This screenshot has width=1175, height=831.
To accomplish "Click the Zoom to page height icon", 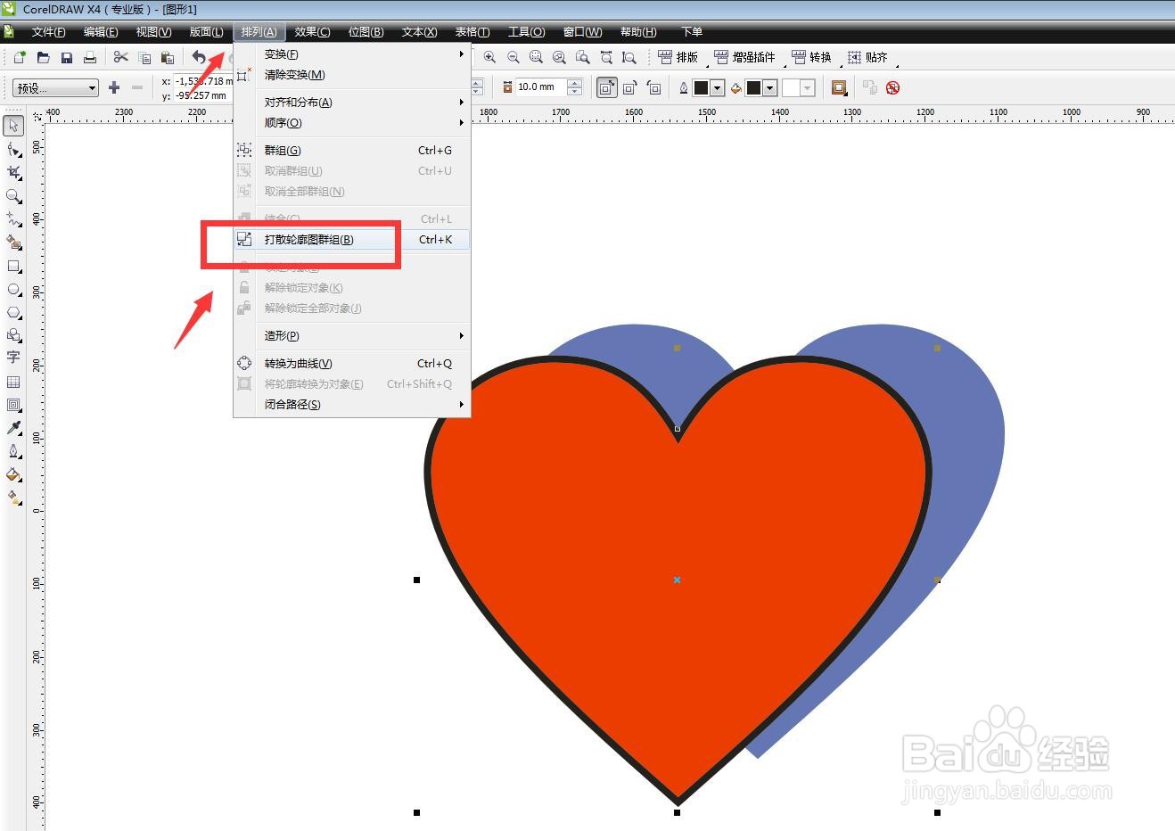I will [x=629, y=57].
